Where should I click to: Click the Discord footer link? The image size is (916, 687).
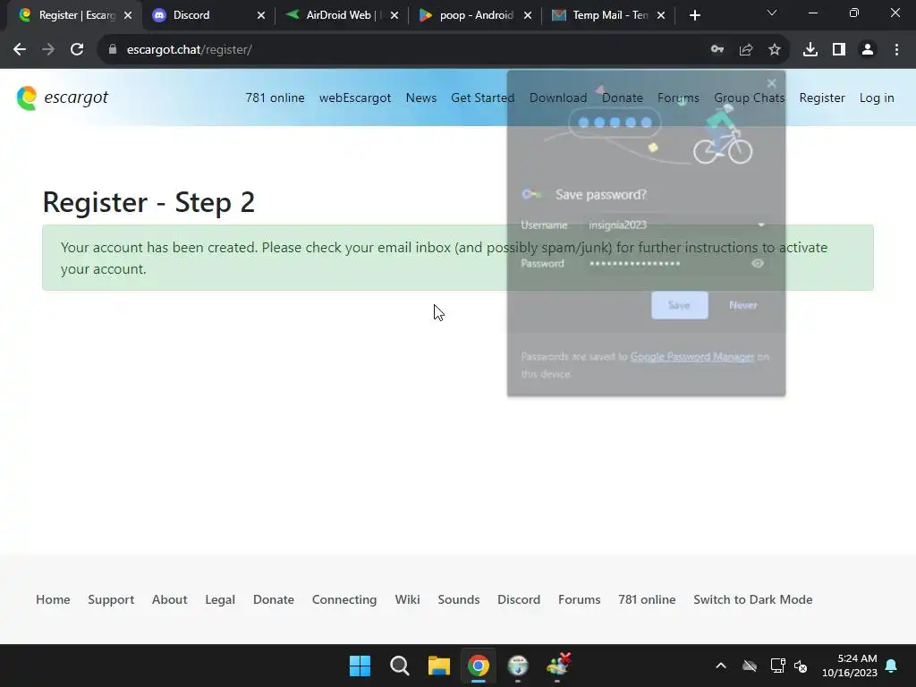click(x=519, y=599)
